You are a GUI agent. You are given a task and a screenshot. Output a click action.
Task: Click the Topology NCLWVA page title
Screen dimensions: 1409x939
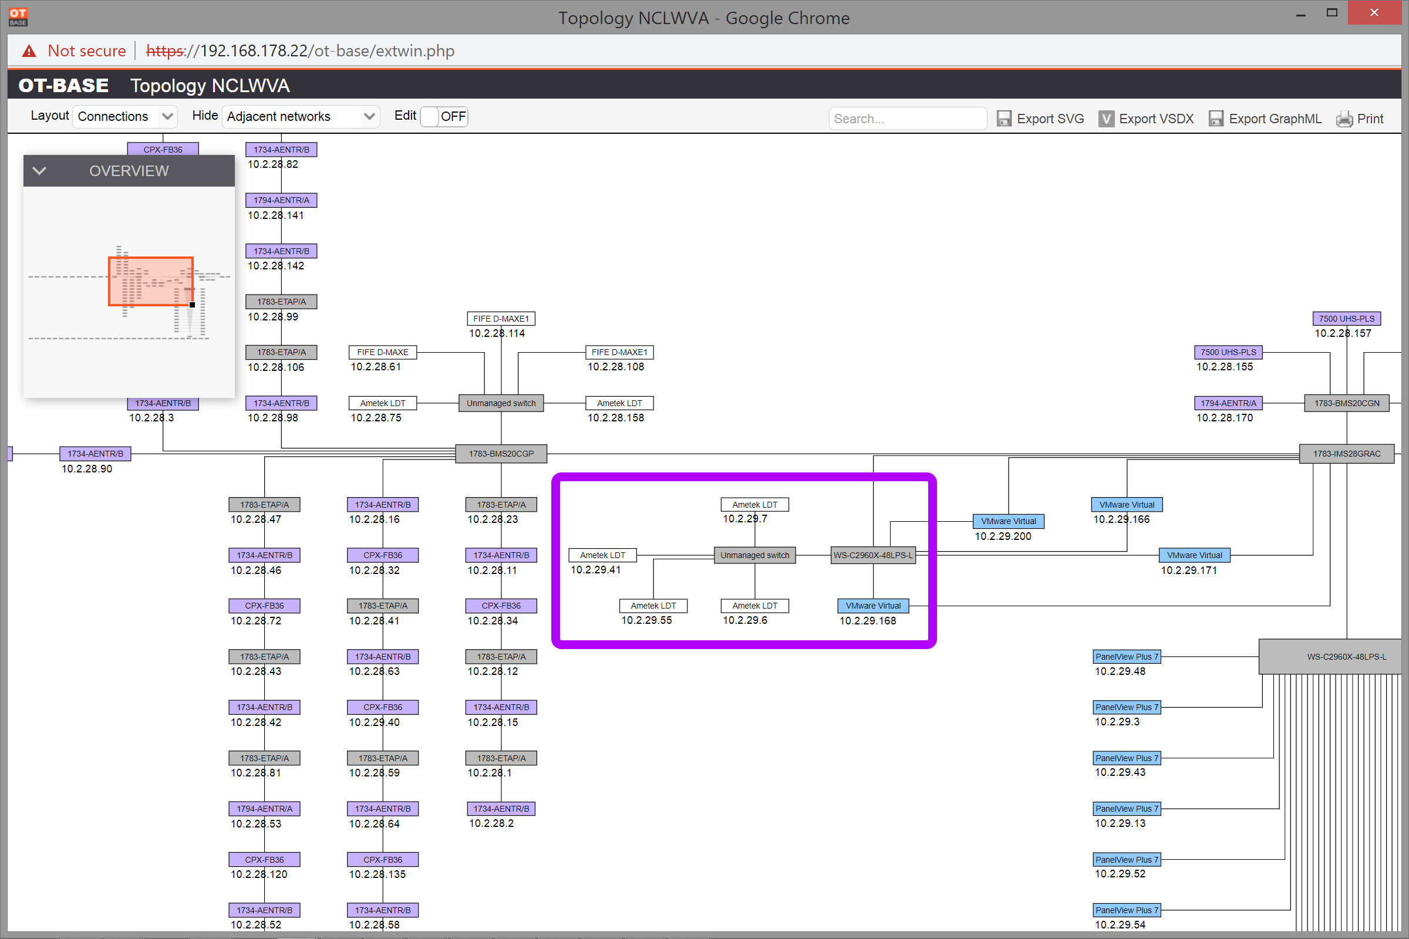tap(210, 86)
